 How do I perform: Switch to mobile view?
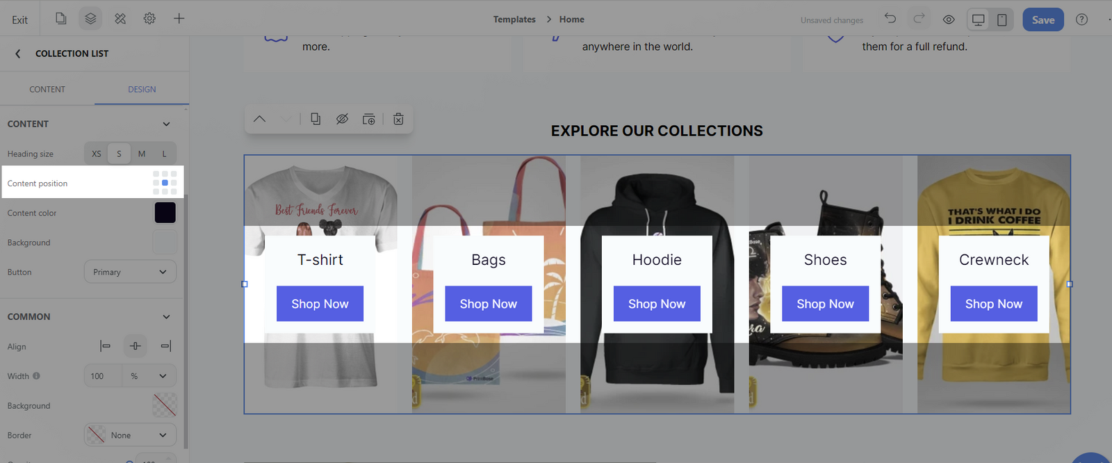[1001, 19]
